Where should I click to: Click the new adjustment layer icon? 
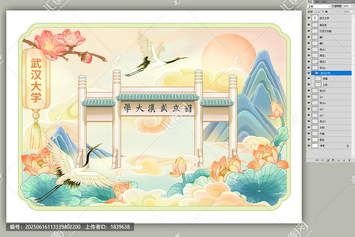(333, 160)
